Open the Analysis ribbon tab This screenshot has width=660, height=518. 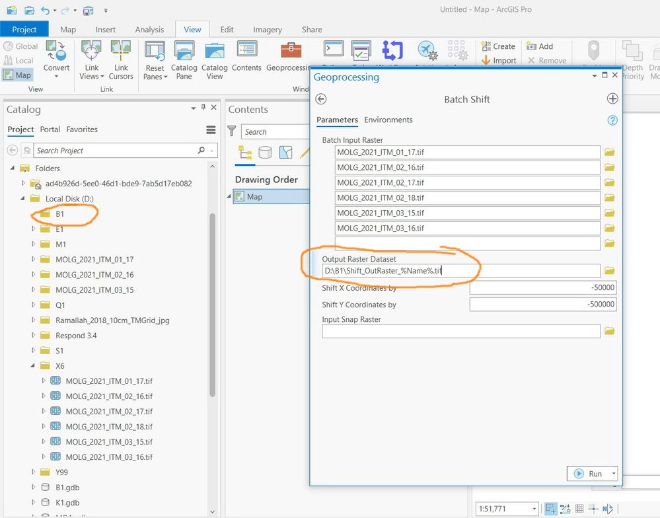tap(149, 29)
